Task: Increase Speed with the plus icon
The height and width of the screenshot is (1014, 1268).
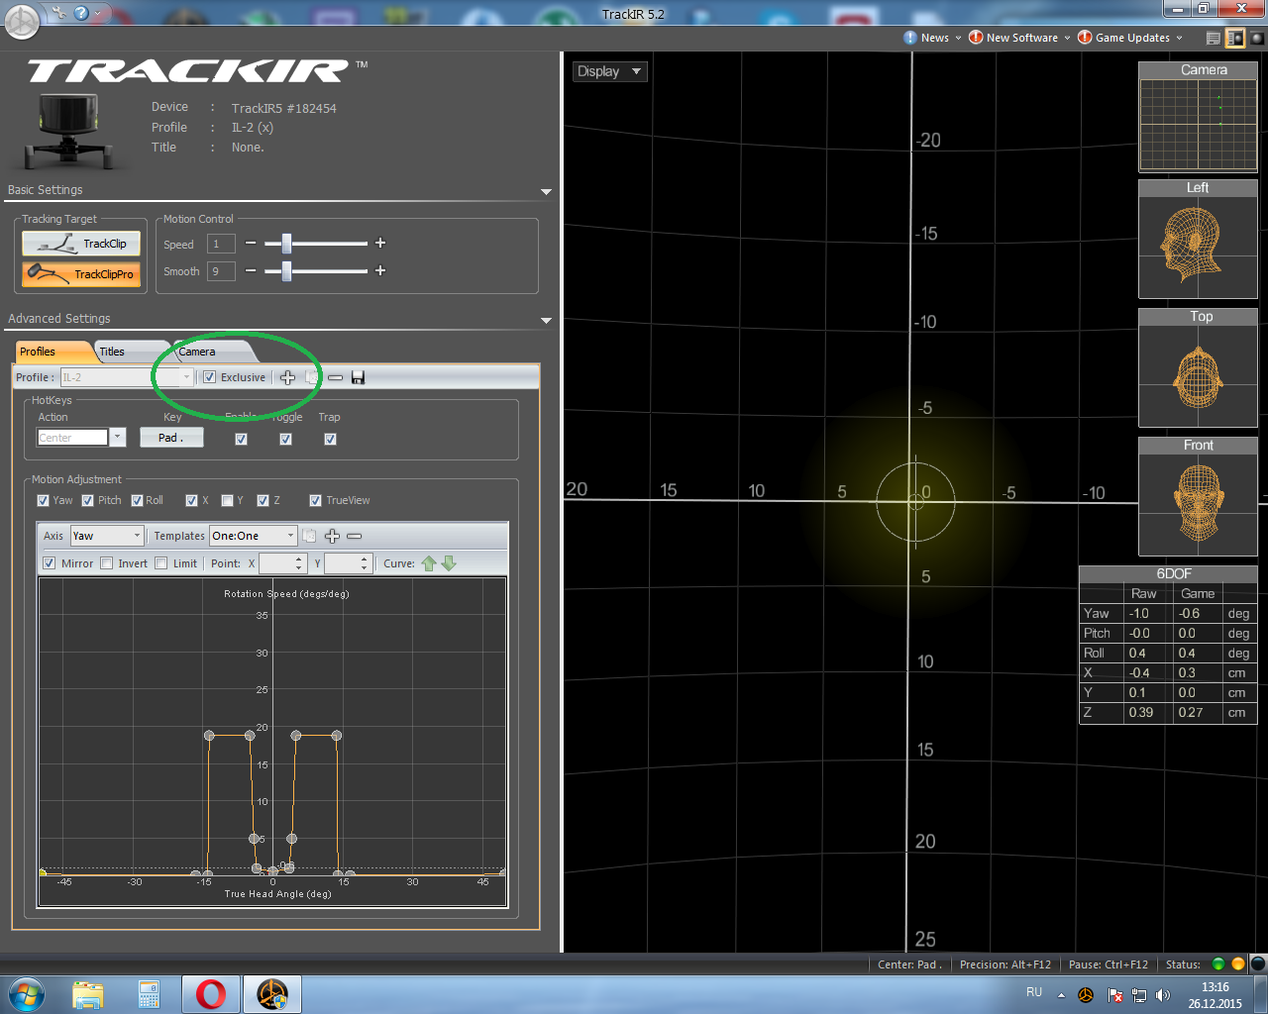Action: point(379,243)
